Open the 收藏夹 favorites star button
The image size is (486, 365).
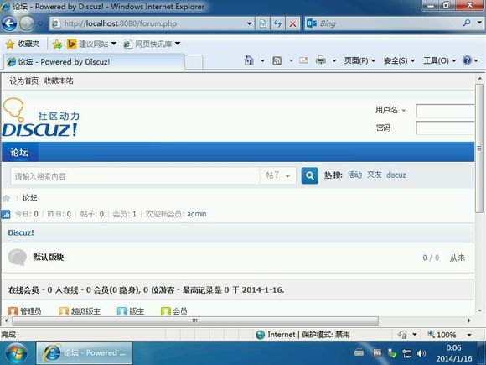23,44
